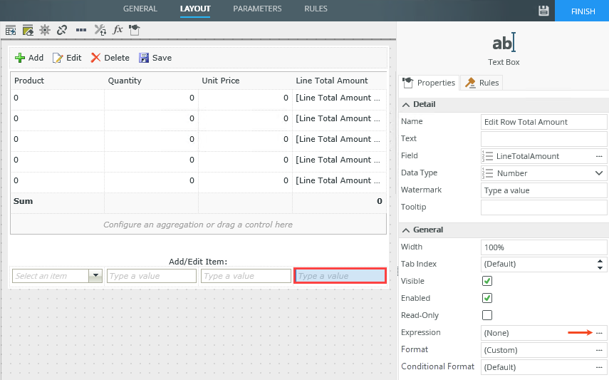This screenshot has height=380, width=609.
Task: Open the fx expressions toolbar icon
Action: 118,30
